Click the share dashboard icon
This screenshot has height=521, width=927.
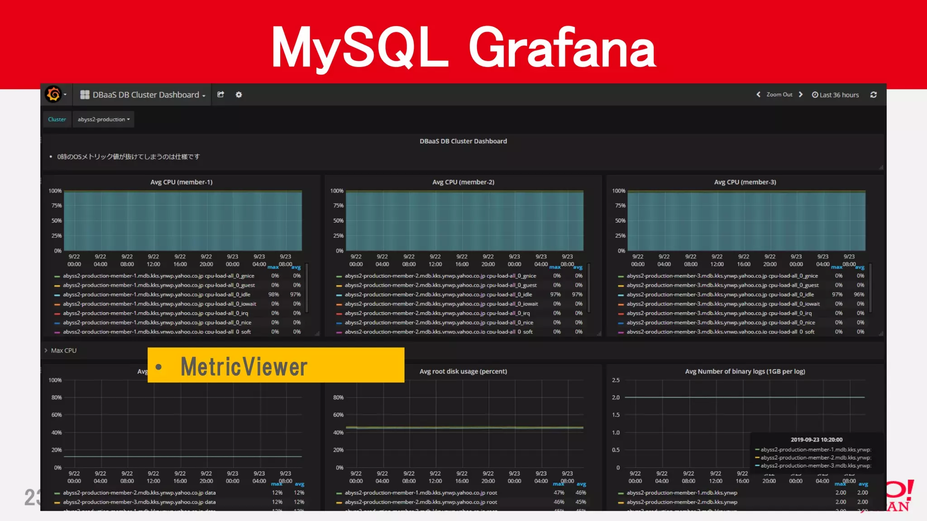[220, 95]
